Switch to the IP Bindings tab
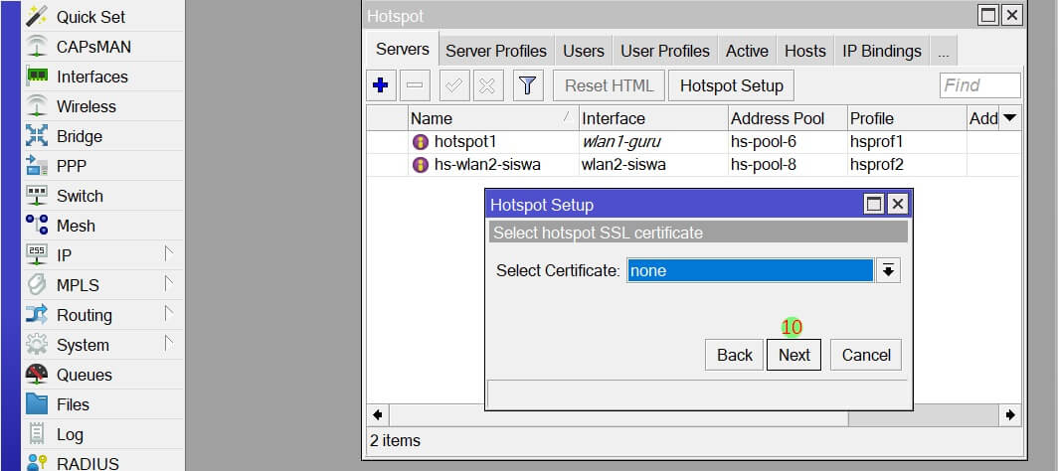 pos(881,51)
